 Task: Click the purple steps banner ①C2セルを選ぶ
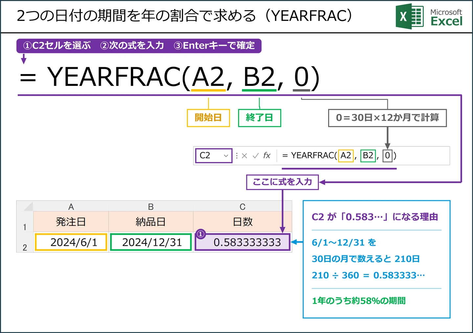(139, 46)
